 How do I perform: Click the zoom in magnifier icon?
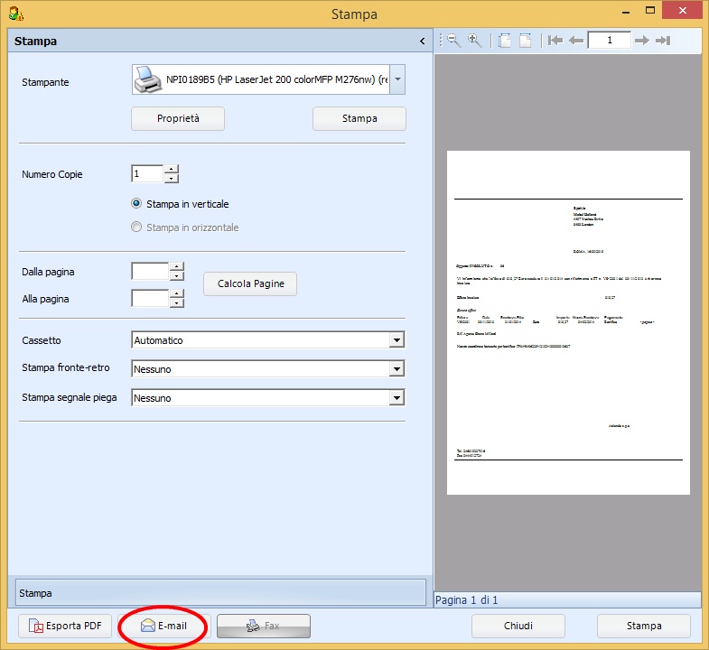coord(474,41)
